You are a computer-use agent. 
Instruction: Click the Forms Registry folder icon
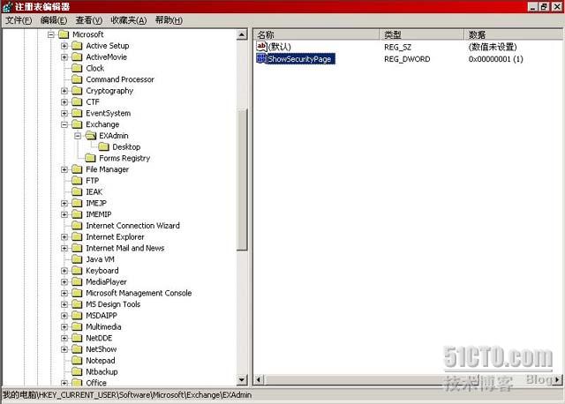pyautogui.click(x=91, y=159)
